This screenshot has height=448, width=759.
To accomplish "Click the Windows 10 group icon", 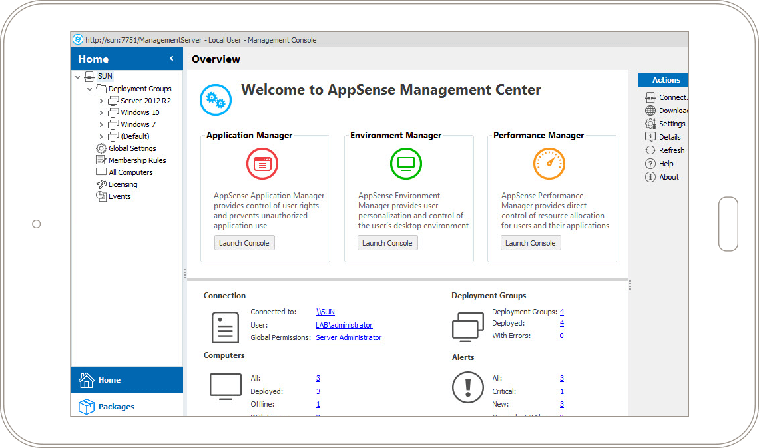I will [113, 112].
